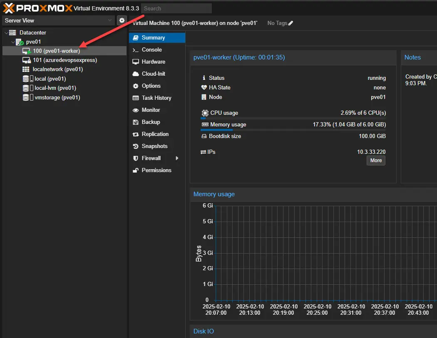Click the Cloud-Init cloud icon

[135, 74]
